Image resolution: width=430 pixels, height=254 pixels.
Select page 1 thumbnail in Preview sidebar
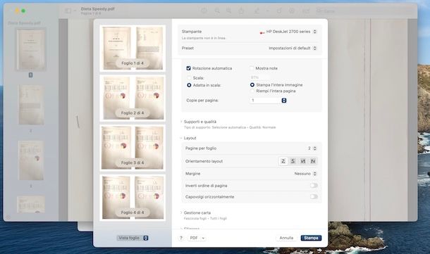click(x=31, y=50)
